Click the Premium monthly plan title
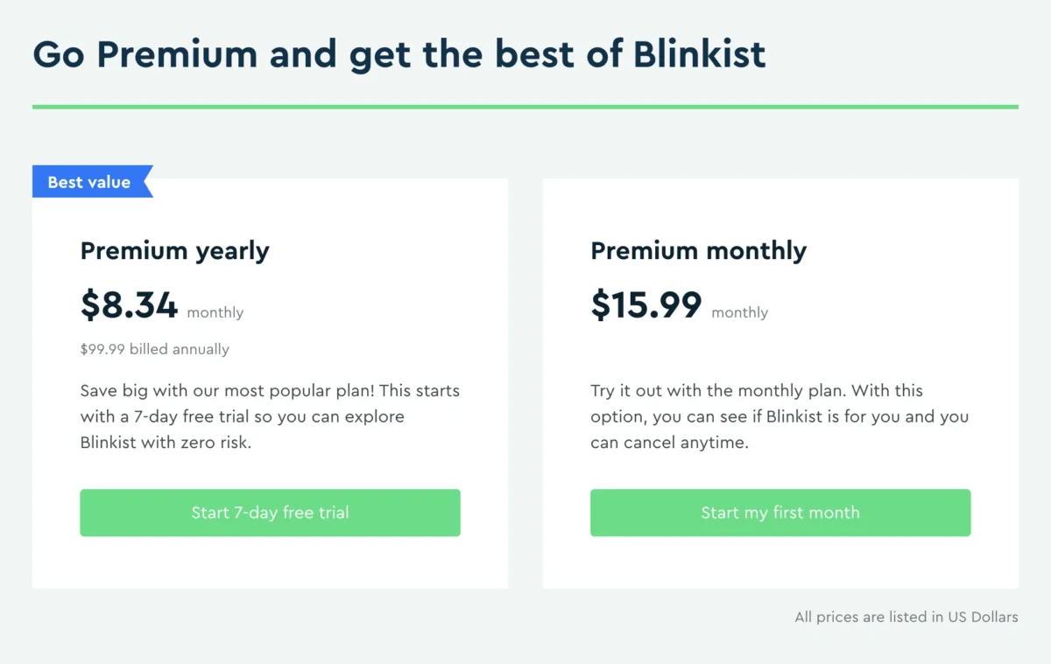This screenshot has height=664, width=1051. (698, 251)
